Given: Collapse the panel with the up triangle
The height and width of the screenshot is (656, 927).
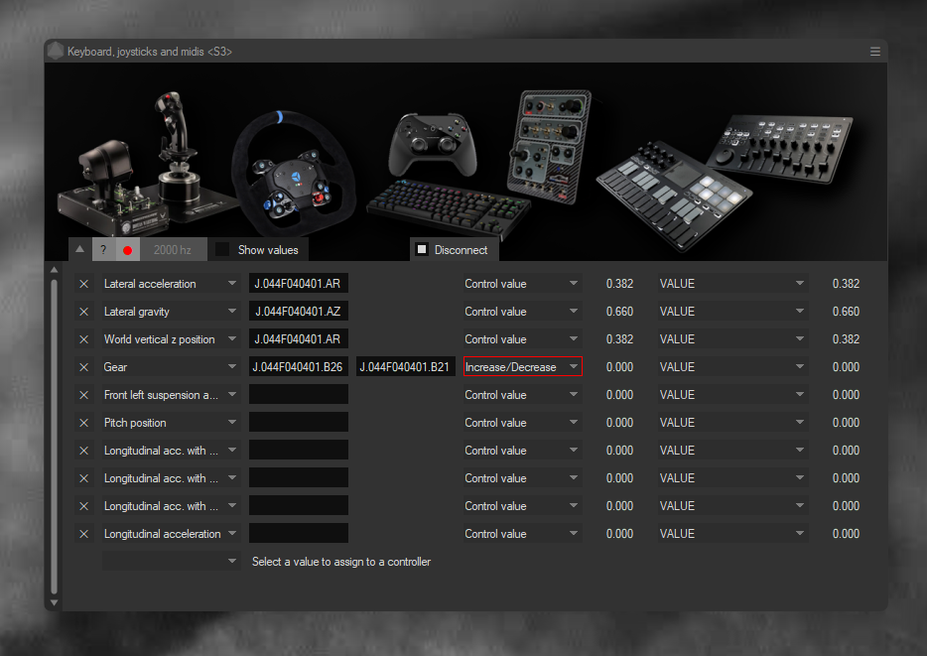Looking at the screenshot, I should 80,250.
